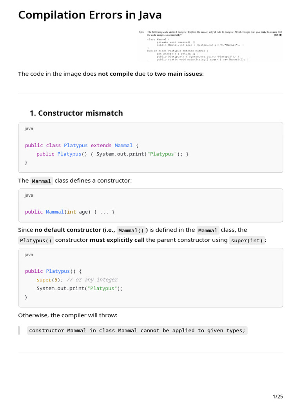
Task: Click the question image thumbnail
Action: pyautogui.click(x=210, y=46)
